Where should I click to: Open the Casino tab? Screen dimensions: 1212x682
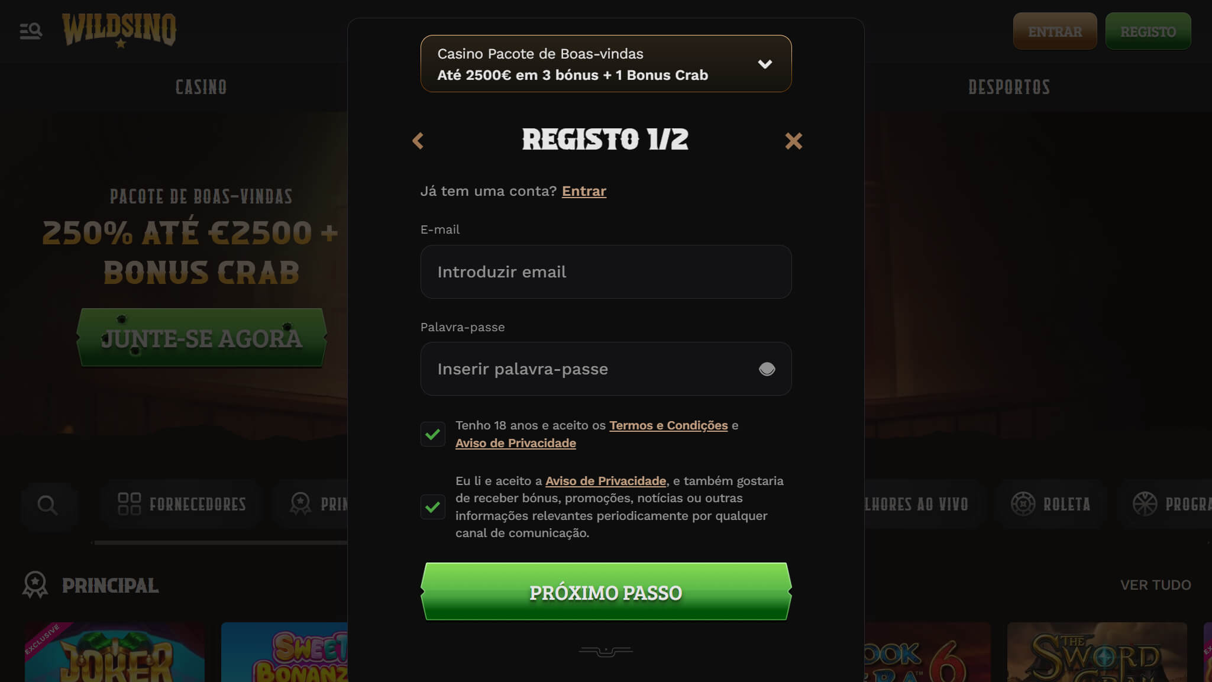[x=201, y=88]
